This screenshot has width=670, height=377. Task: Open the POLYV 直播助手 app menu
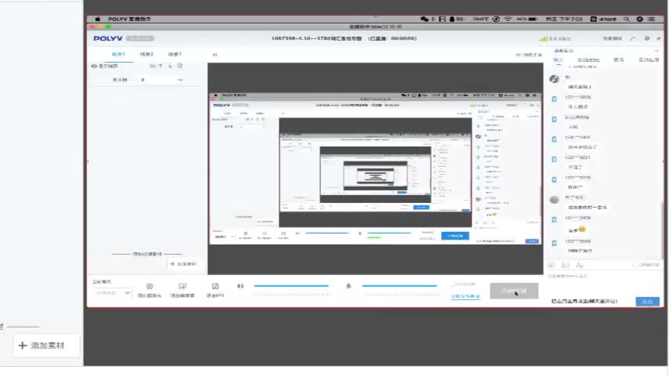click(129, 20)
